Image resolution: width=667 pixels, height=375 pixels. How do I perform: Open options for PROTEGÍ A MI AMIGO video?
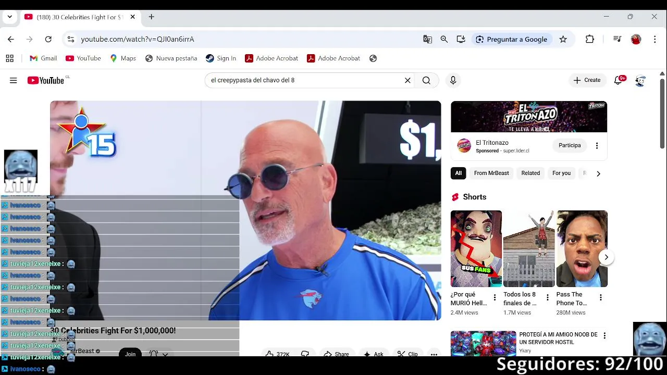[x=604, y=336]
